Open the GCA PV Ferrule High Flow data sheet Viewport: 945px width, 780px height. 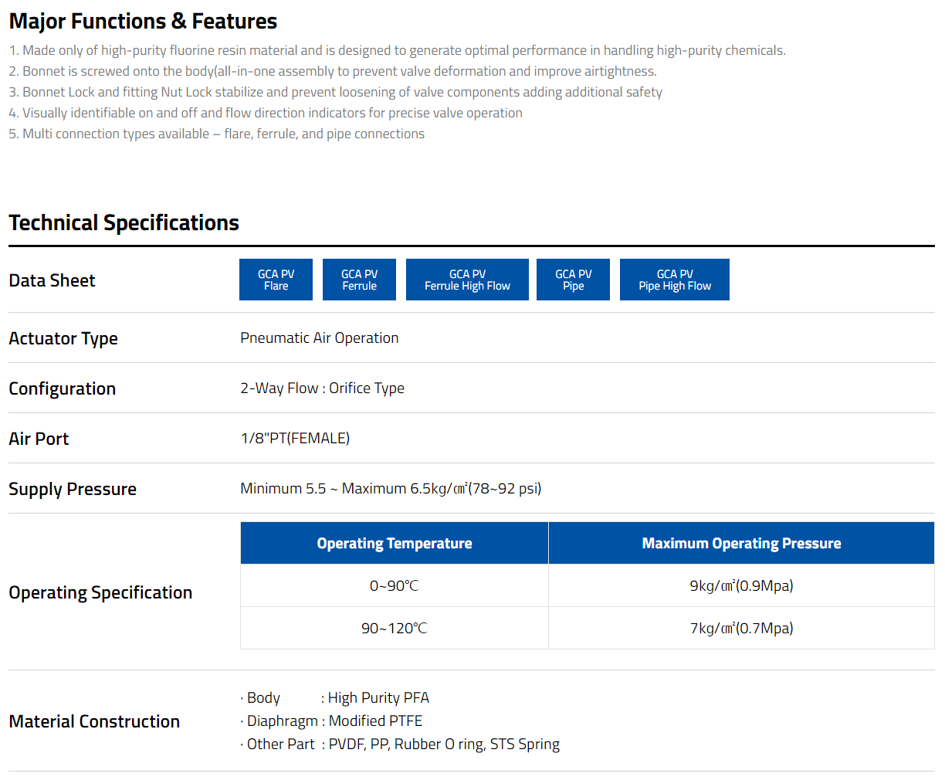pyautogui.click(x=467, y=280)
